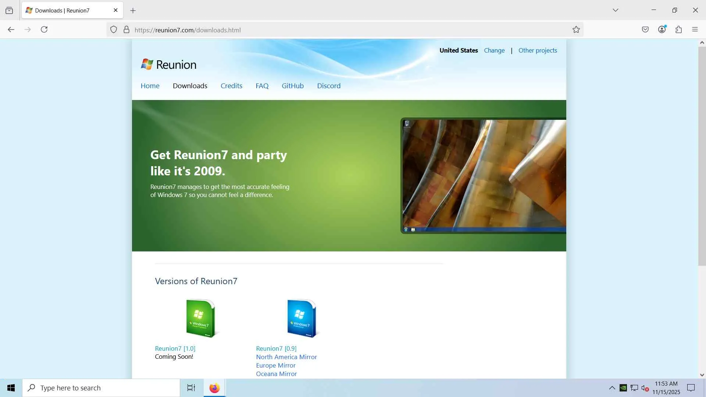
Task: Click the green Windows 7 box thumbnail
Action: coord(200,318)
